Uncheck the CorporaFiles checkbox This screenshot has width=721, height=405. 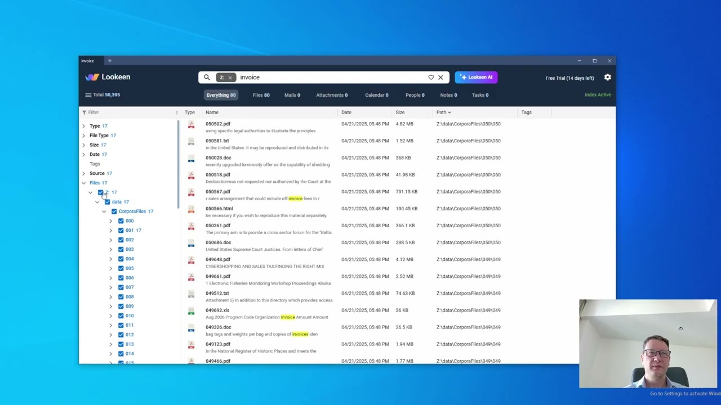[114, 211]
